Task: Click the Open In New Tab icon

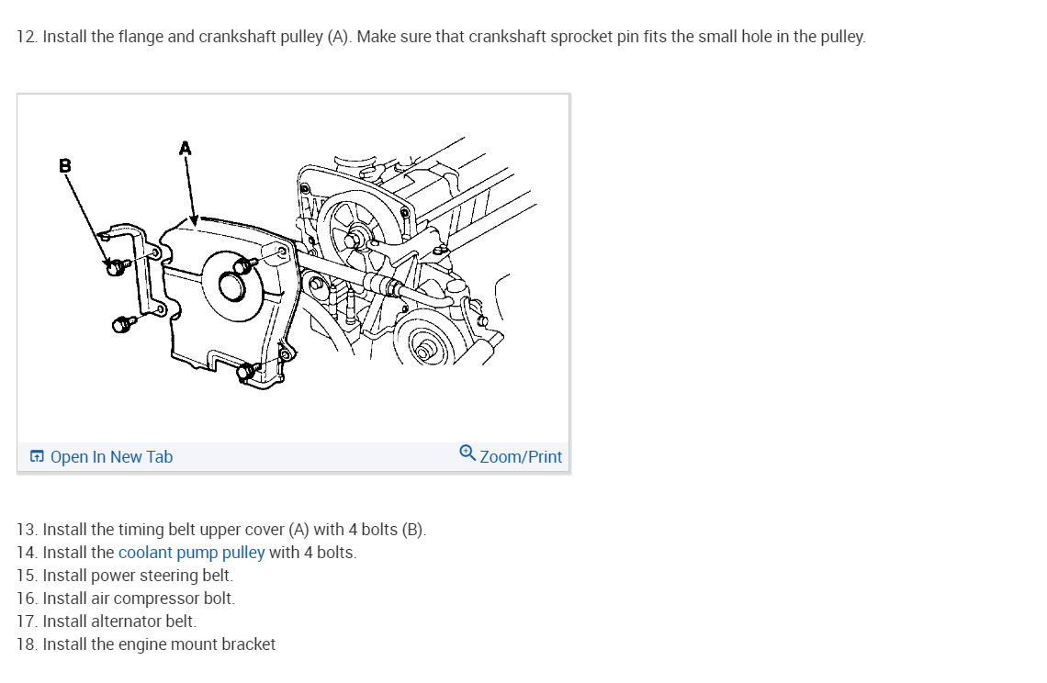Action: coord(38,456)
